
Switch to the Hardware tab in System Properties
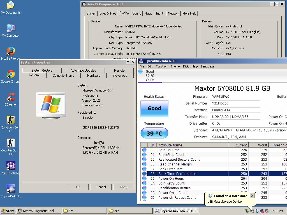pyautogui.click(x=94, y=76)
